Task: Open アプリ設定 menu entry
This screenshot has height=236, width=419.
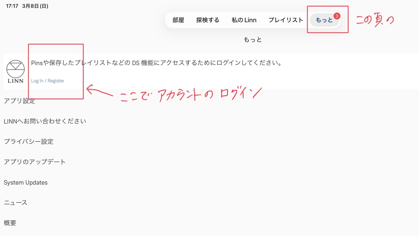Action: 19,101
